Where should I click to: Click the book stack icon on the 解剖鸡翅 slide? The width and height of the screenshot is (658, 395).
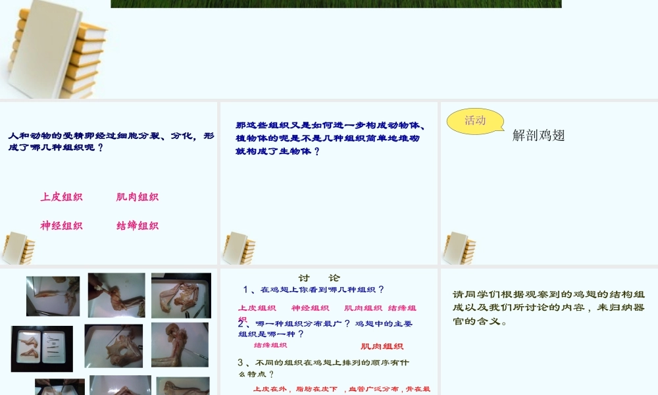pos(459,248)
